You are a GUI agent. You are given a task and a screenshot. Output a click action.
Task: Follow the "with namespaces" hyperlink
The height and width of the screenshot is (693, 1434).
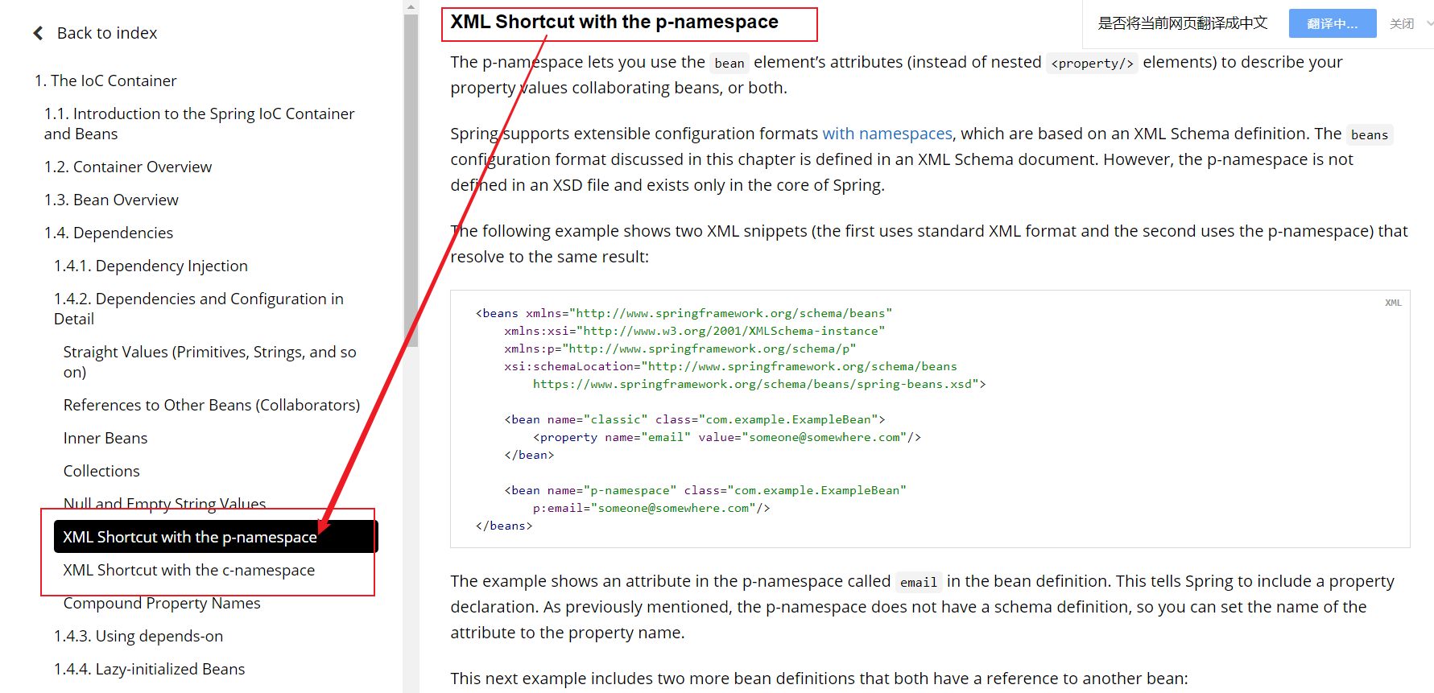point(886,134)
